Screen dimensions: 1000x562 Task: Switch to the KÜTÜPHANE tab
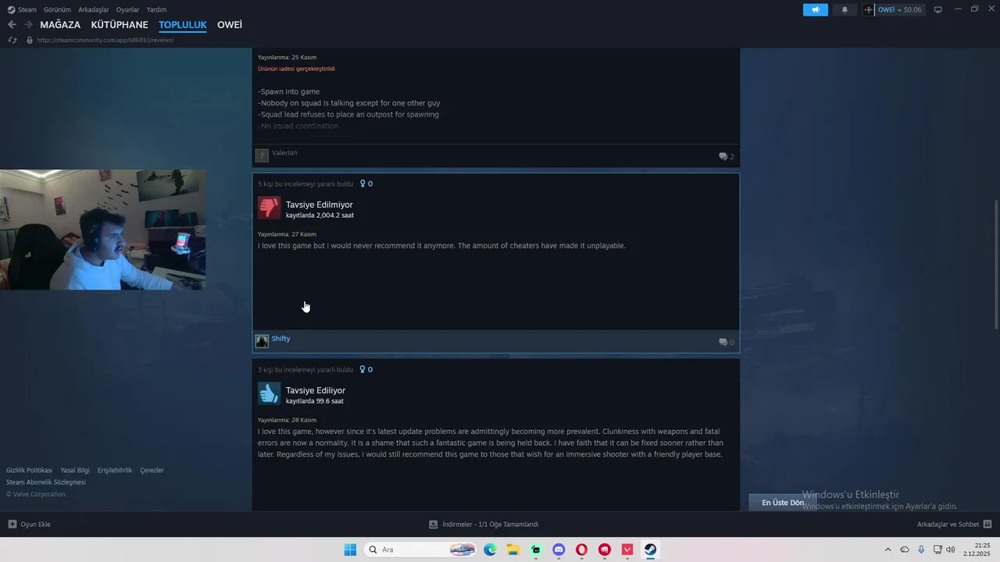120,25
